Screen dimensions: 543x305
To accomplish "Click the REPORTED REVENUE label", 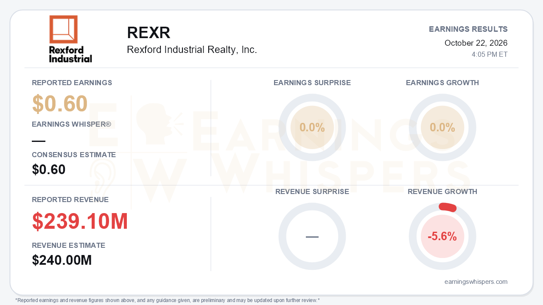I will click(70, 200).
